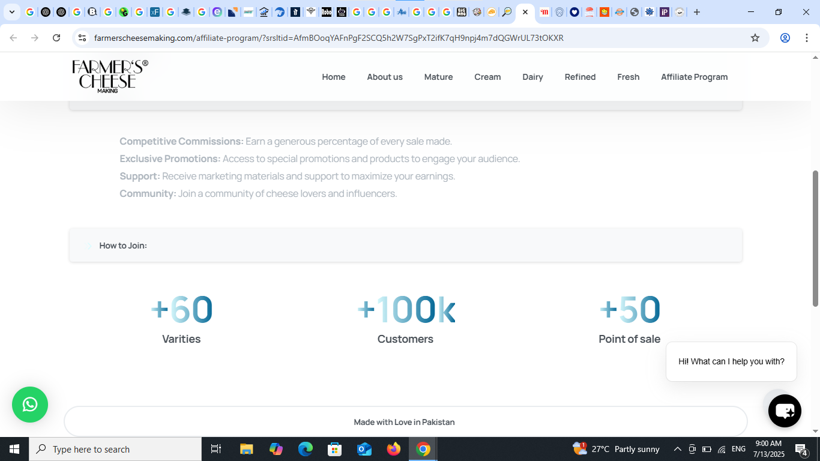Screen dimensions: 820x461
Task: Open the Affiliate Program menu item
Action: click(x=694, y=77)
